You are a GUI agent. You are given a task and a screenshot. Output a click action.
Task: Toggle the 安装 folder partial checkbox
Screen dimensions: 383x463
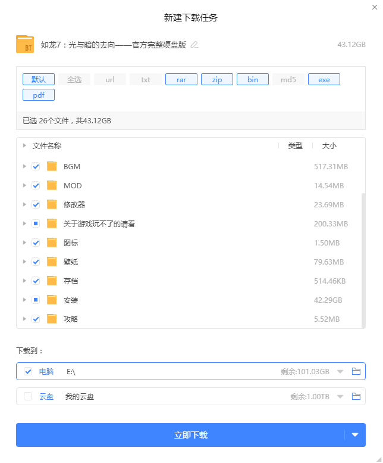click(36, 300)
